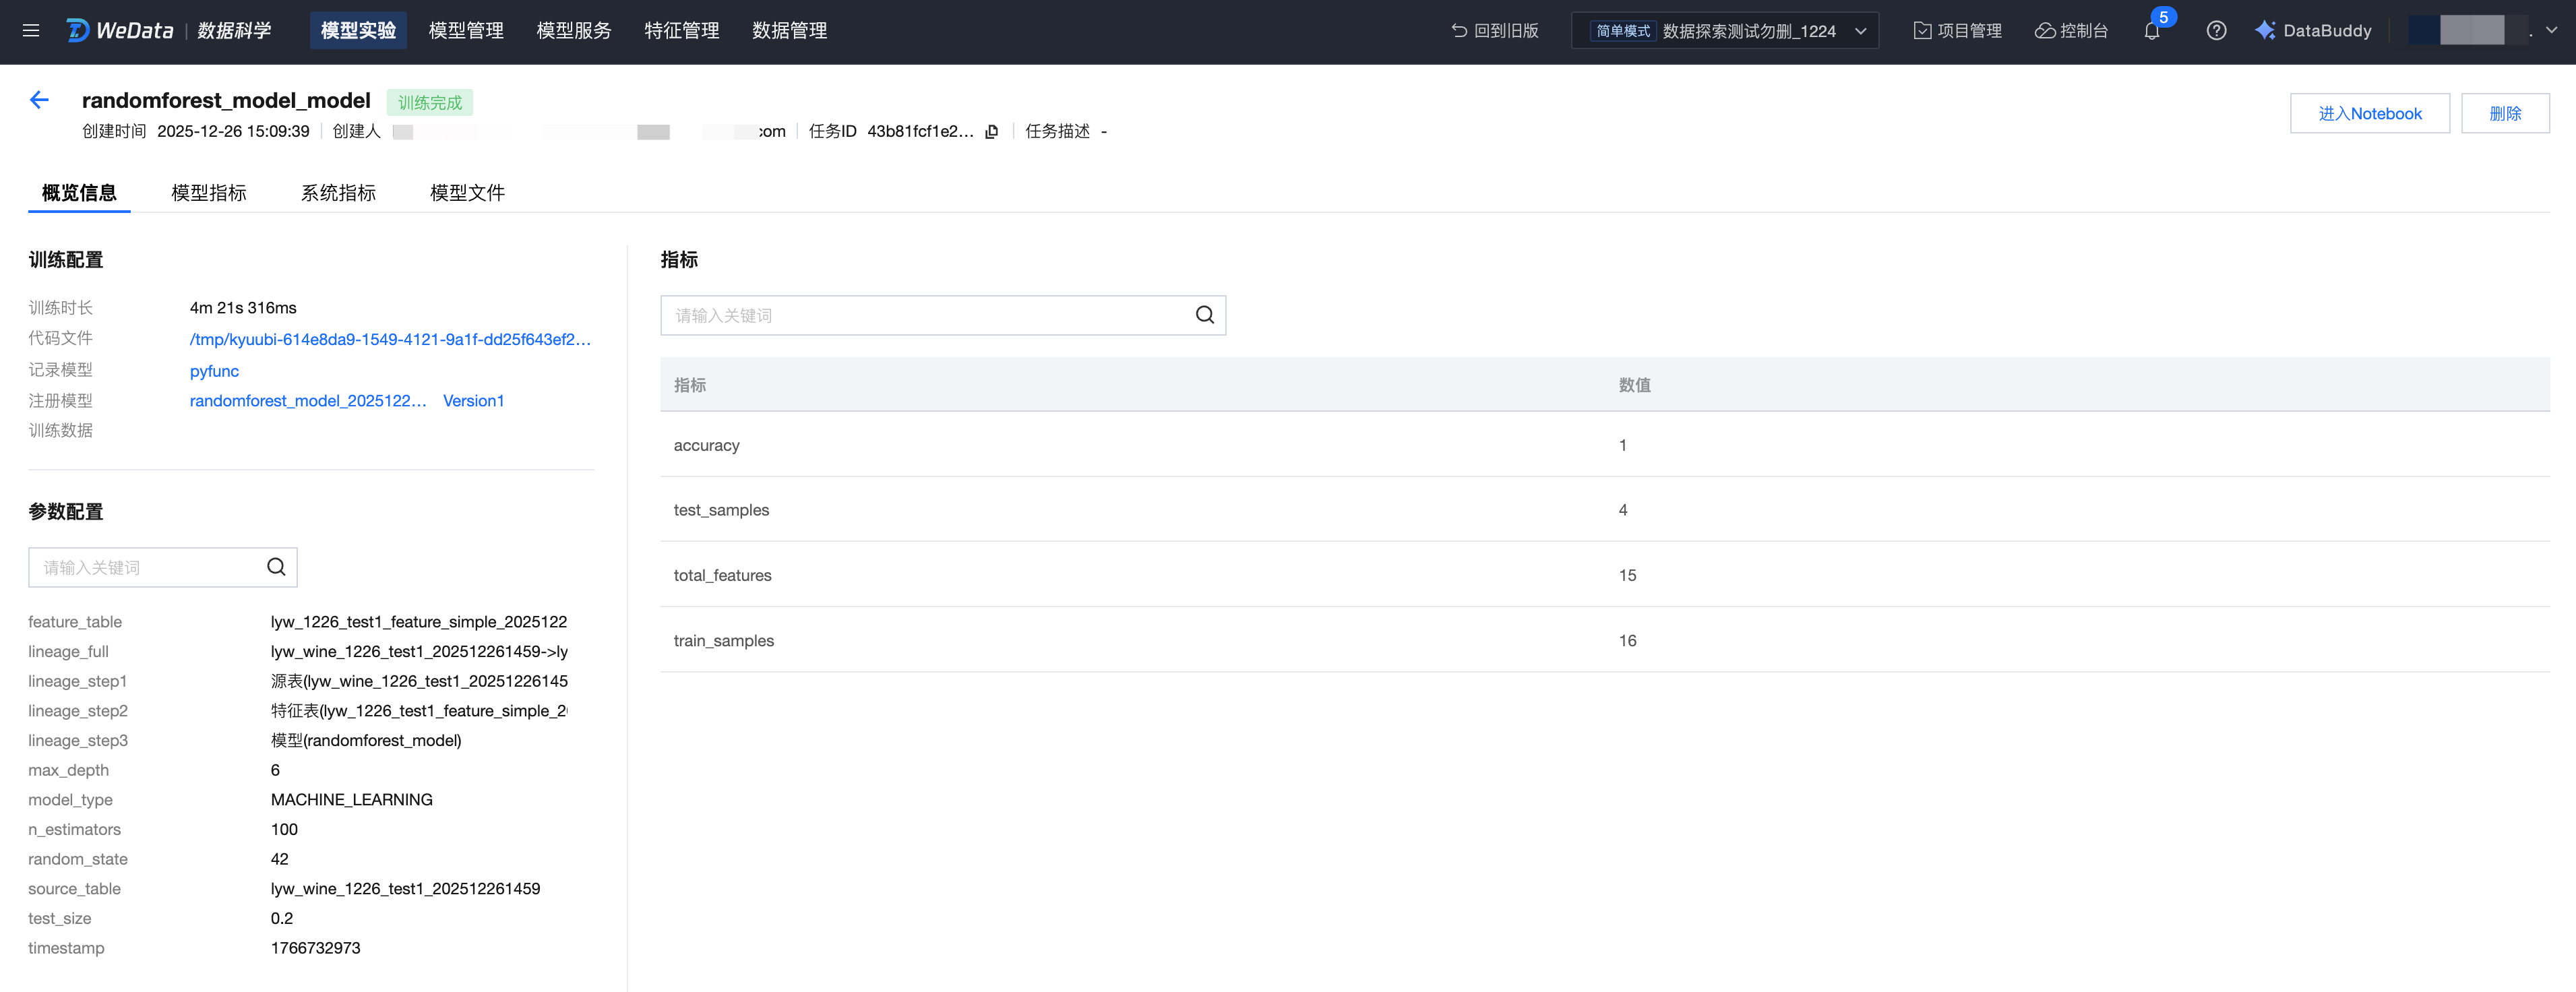Expand the user account menu chevron

coord(2551,30)
